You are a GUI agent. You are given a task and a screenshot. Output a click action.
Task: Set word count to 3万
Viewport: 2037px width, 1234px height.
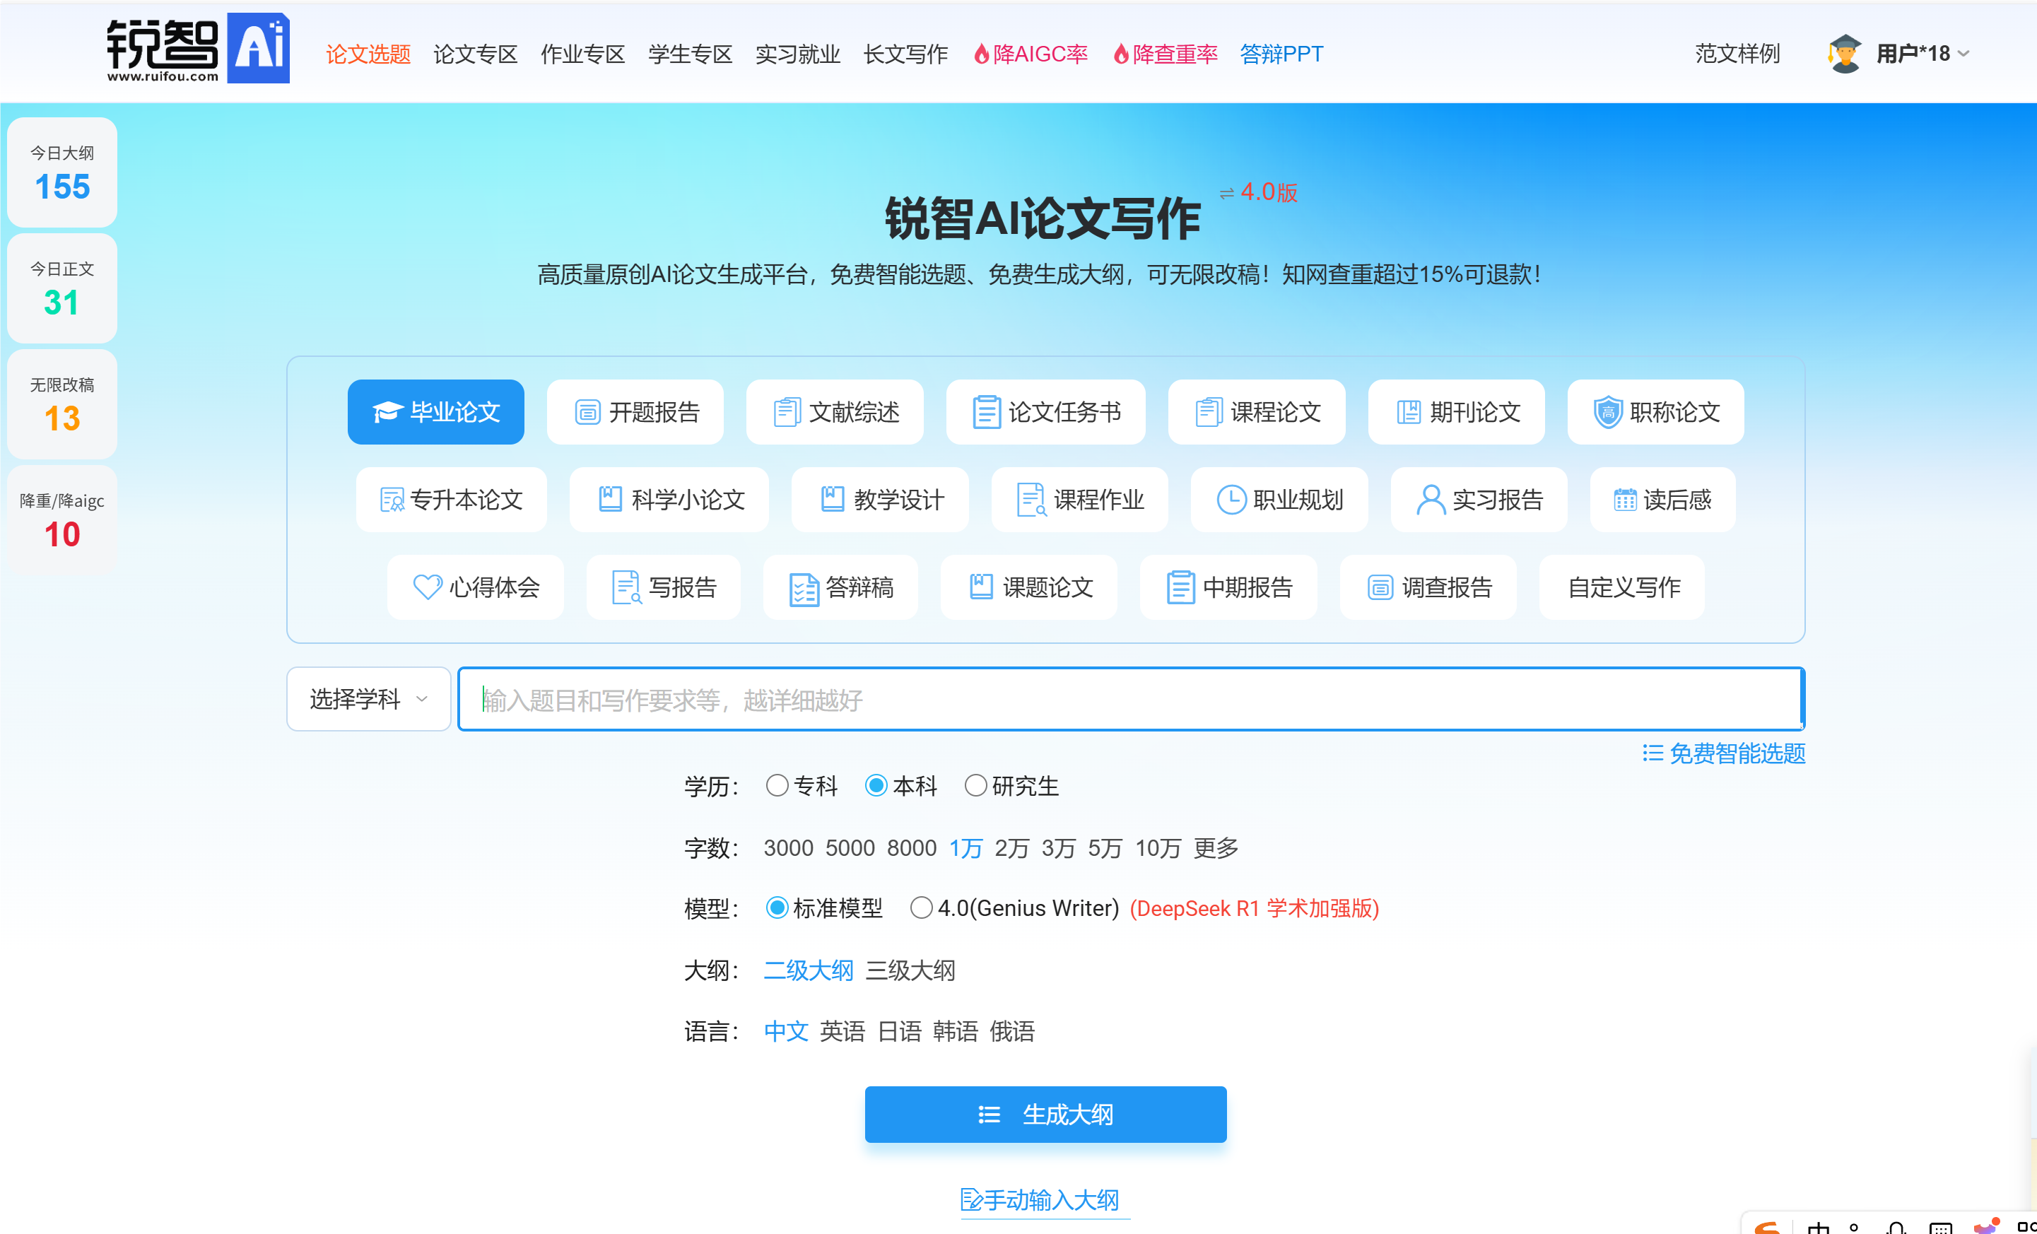tap(1058, 848)
